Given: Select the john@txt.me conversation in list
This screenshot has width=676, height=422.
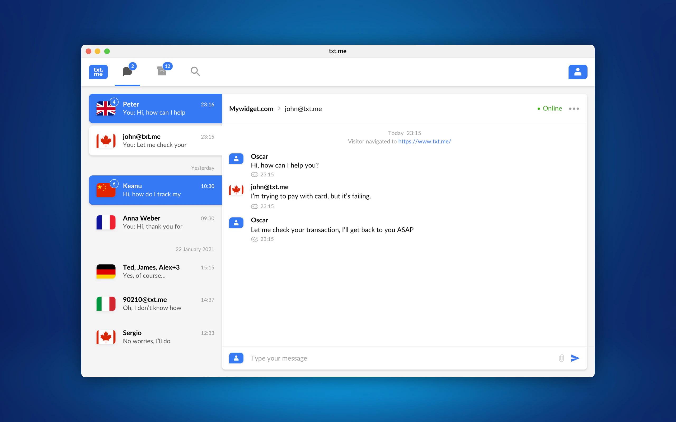Looking at the screenshot, I should click(x=155, y=141).
